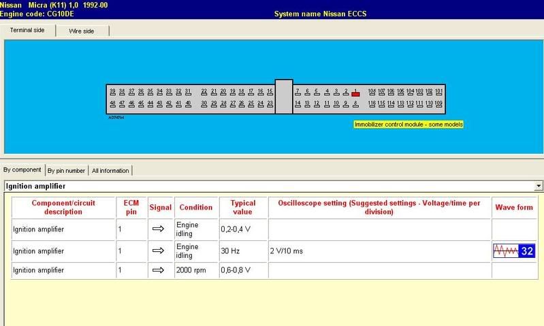Select connector pin 109
This screenshot has width=544, height=326.
tap(439, 103)
